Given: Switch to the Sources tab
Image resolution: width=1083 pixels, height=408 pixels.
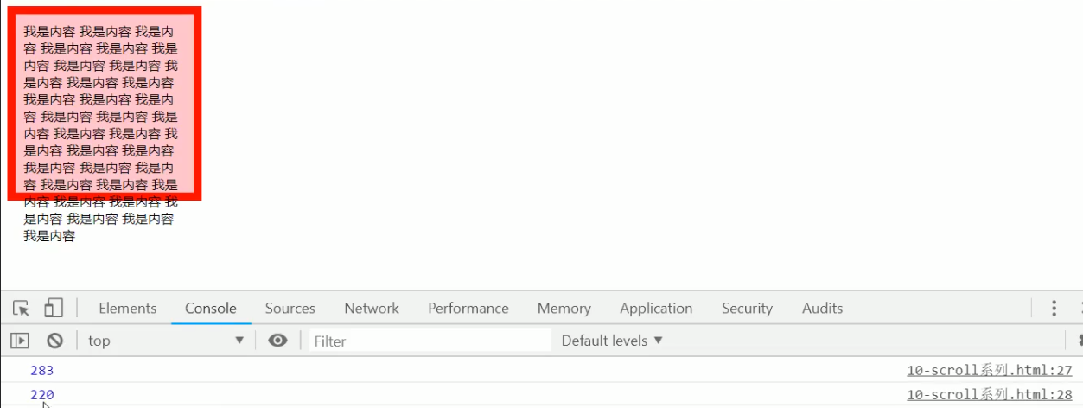Looking at the screenshot, I should pos(290,308).
